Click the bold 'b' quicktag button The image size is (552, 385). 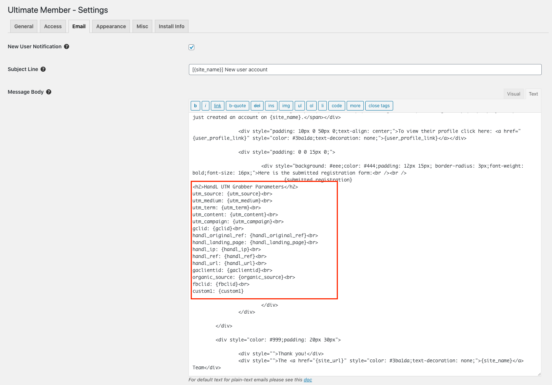pyautogui.click(x=195, y=106)
